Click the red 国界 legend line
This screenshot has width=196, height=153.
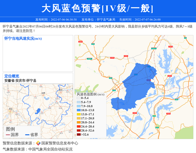tap(8, 135)
